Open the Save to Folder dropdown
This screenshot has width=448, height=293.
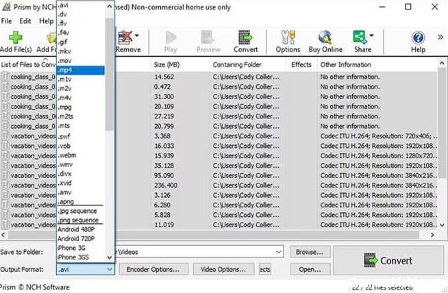click(x=279, y=252)
